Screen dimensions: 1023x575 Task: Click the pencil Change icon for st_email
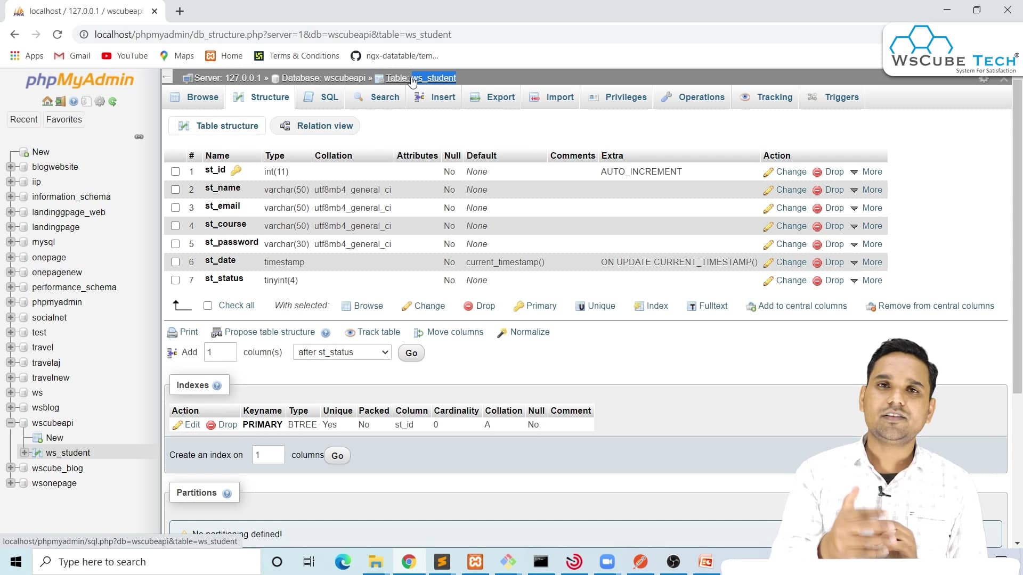point(768,209)
